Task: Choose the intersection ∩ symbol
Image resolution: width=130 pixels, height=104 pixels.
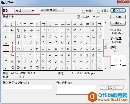Action: [x=56, y=43]
